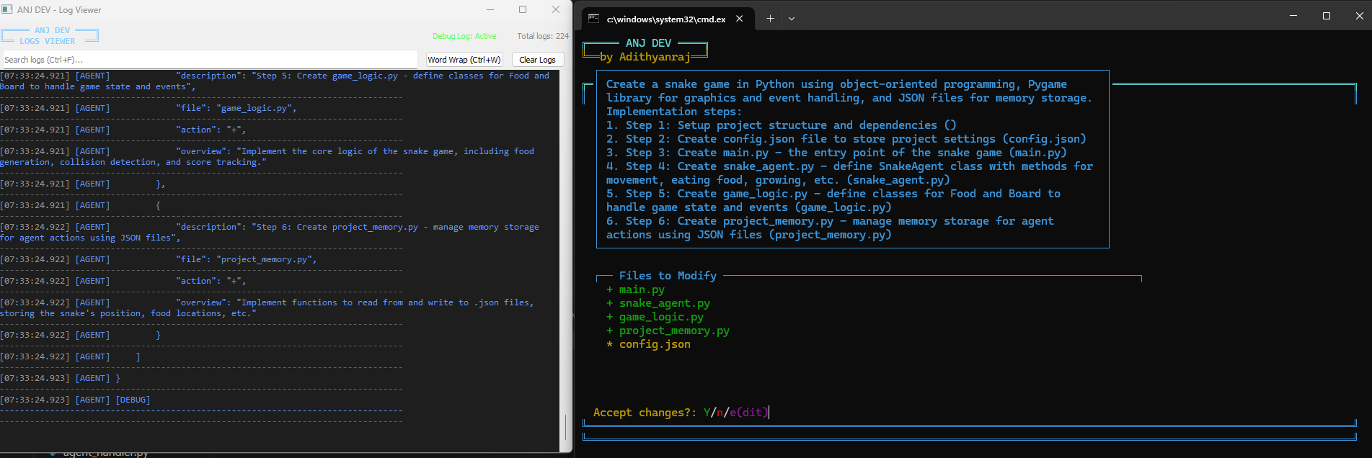
Task: Close the cmd.exe terminal tab
Action: (740, 19)
